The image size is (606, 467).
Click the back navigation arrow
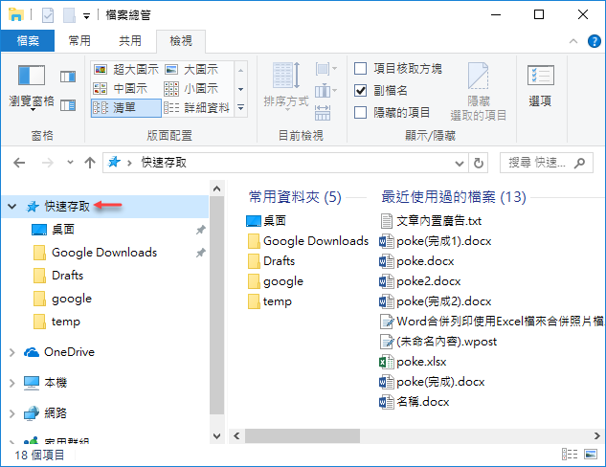click(19, 163)
